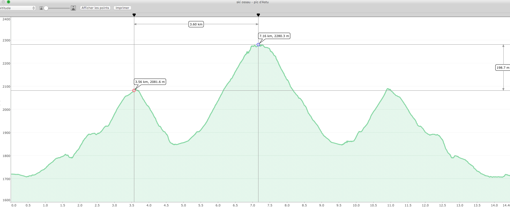Click the zoom slider knob
The height and width of the screenshot is (207, 510).
pyautogui.click(x=46, y=8)
